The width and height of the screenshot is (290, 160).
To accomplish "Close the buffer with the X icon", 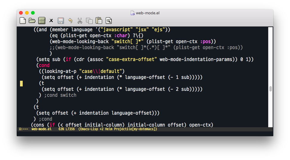I will click(51, 21).
